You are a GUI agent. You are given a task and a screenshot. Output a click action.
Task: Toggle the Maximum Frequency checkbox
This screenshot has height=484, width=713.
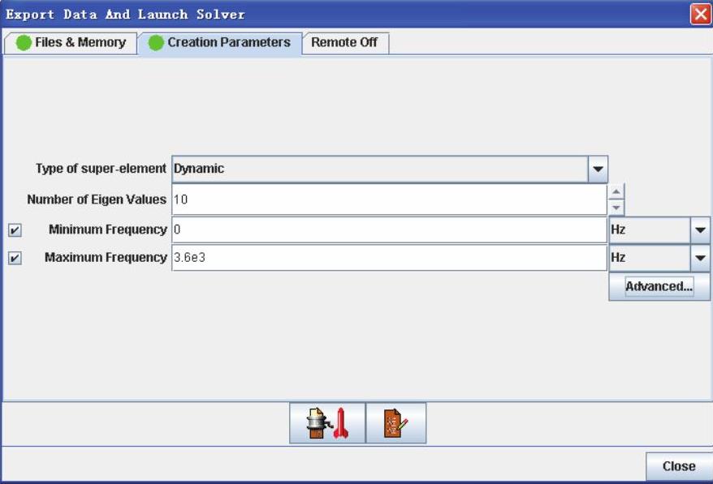click(15, 259)
